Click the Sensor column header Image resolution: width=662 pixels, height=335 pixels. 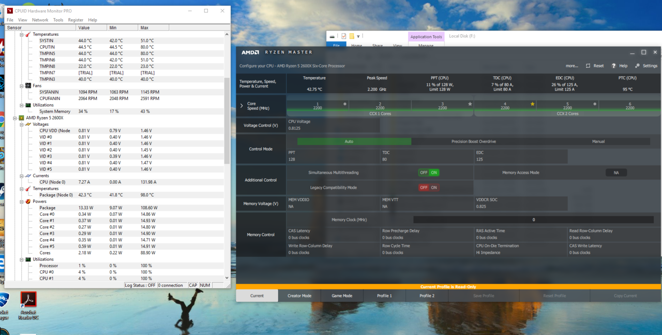pos(40,27)
